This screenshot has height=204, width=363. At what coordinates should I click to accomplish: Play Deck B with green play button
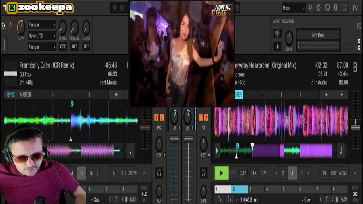click(221, 173)
